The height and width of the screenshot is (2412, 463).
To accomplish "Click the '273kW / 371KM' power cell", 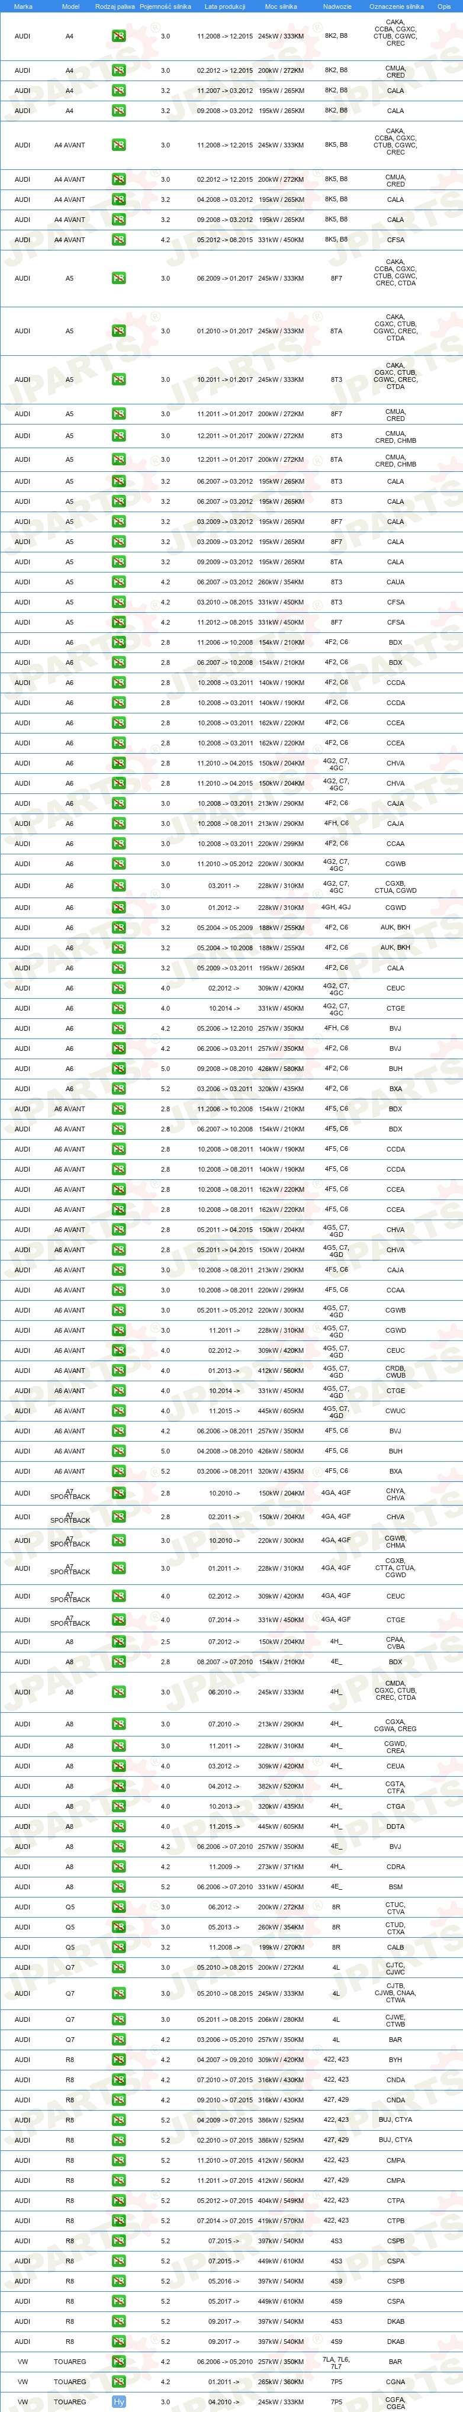I will (281, 1867).
